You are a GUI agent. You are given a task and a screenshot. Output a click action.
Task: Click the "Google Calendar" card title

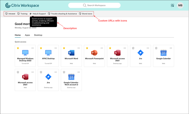[164, 59]
